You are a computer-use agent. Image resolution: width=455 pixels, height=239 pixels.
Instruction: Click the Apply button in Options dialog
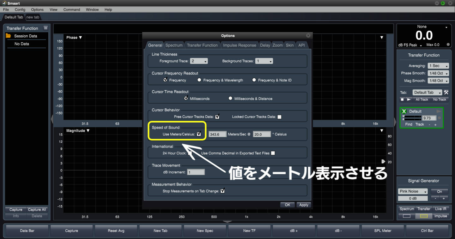[303, 205]
